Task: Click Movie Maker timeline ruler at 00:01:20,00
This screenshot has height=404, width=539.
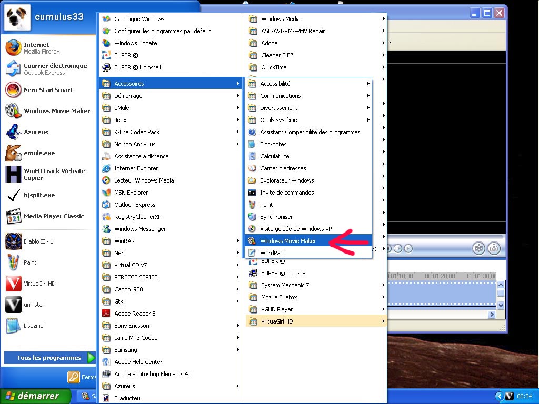Action: point(440,276)
